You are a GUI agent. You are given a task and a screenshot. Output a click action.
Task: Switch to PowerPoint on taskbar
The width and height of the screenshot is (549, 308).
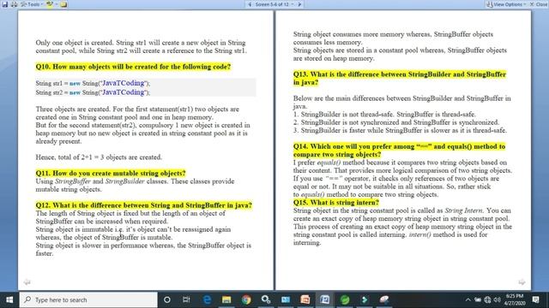[x=305, y=299]
